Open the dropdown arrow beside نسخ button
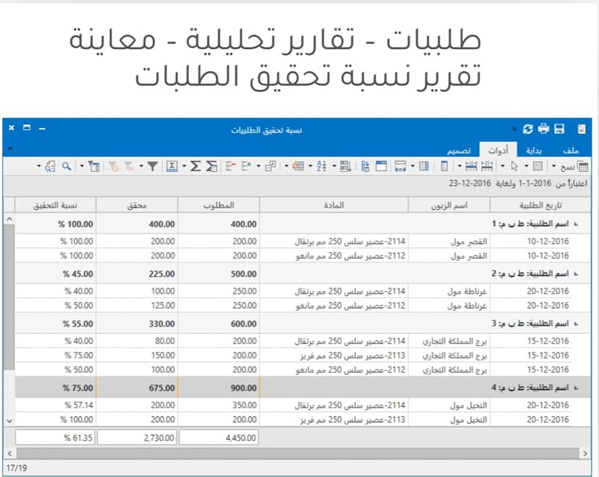The width and height of the screenshot is (599, 477). pos(553,166)
